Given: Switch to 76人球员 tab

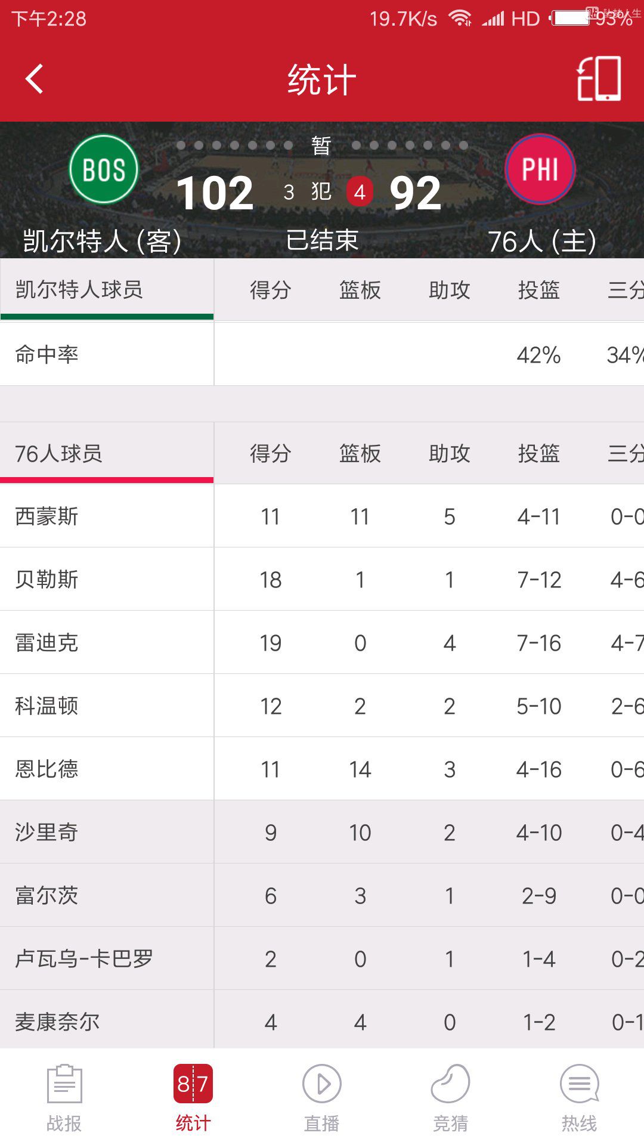Looking at the screenshot, I should click(107, 454).
